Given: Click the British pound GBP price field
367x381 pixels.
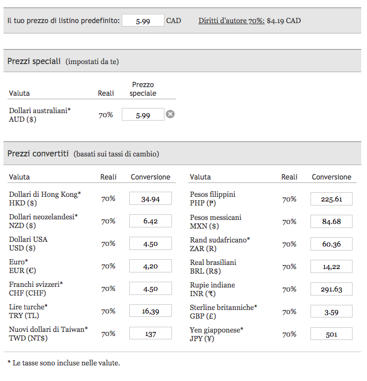Looking at the screenshot, I should [331, 311].
